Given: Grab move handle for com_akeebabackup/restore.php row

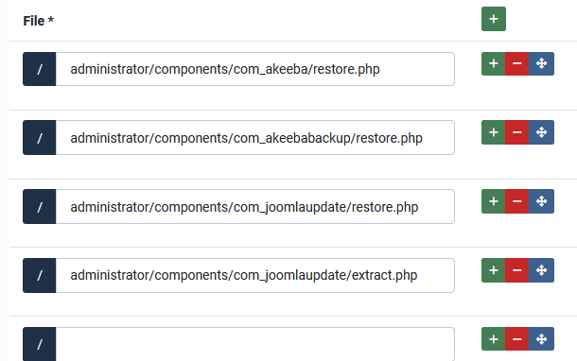Looking at the screenshot, I should (541, 132).
